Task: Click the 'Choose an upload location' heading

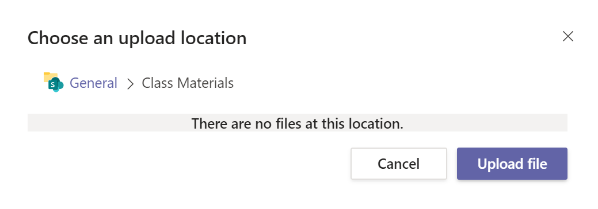Action: click(137, 38)
